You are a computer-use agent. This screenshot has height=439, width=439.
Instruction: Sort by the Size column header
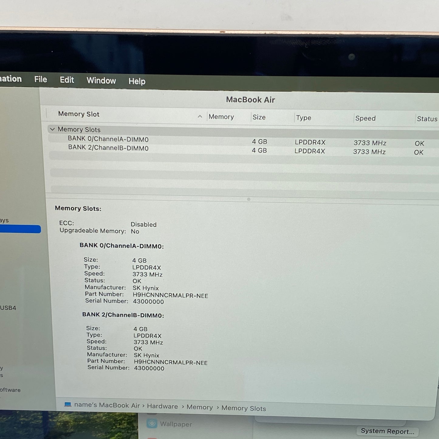(259, 117)
